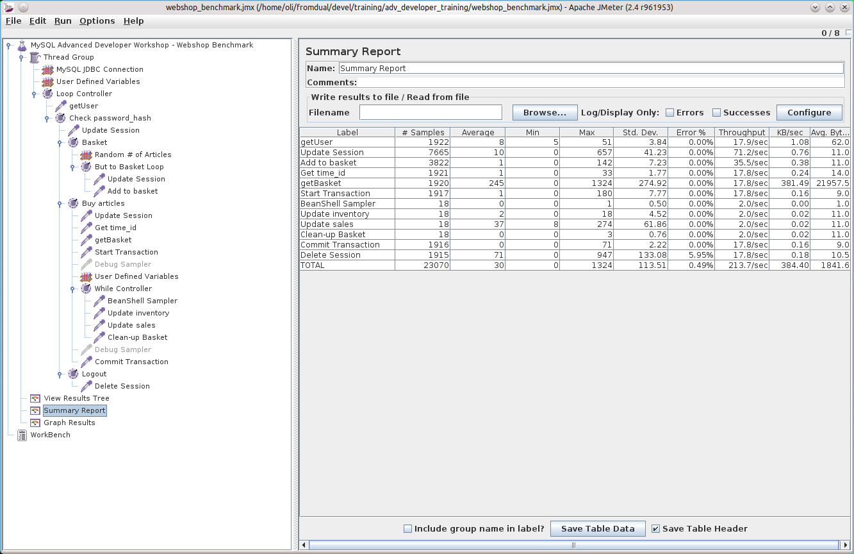Click the # Samples column header

[x=423, y=132]
